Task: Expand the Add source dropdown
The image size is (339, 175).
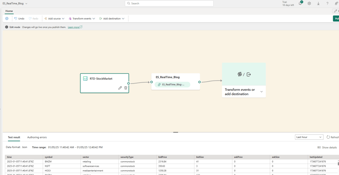Action: pyautogui.click(x=54, y=18)
